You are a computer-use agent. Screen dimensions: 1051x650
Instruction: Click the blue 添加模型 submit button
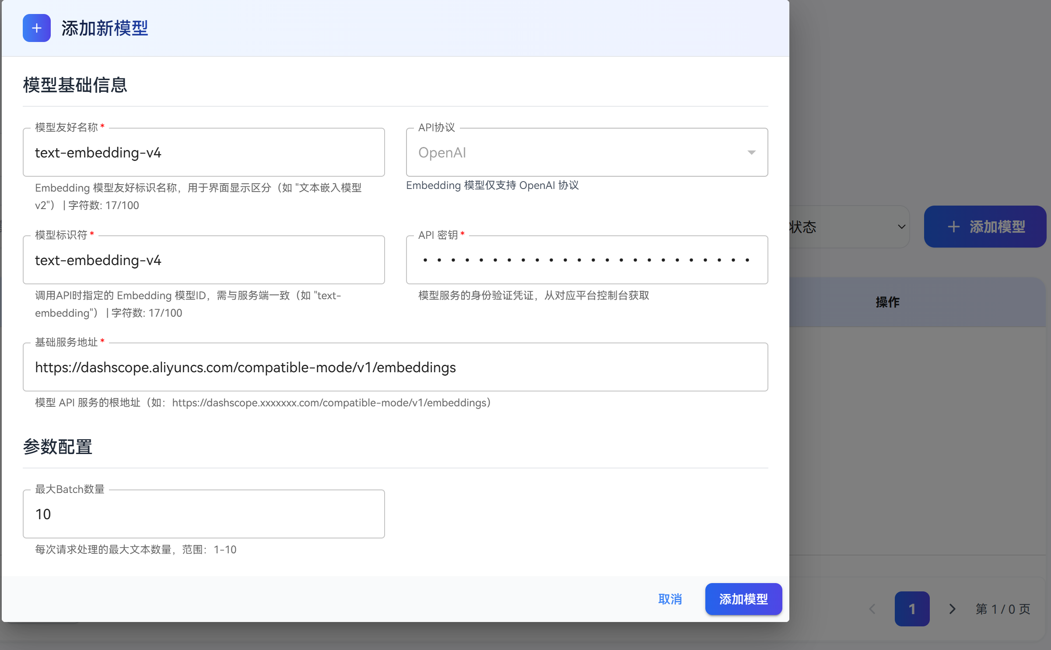coord(743,599)
